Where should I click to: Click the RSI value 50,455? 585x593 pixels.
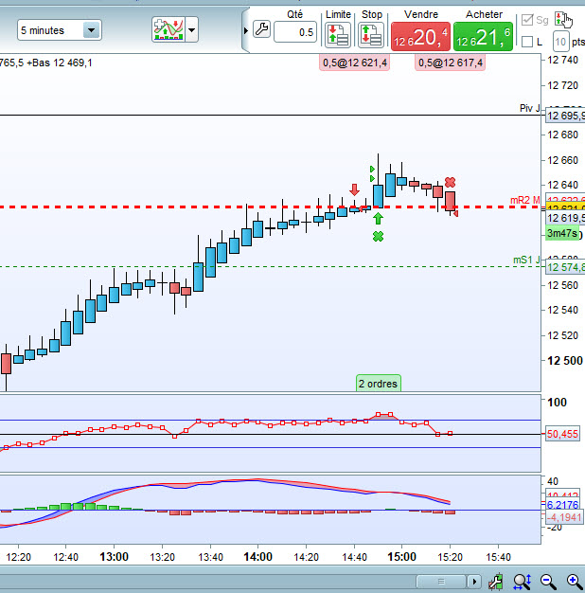click(562, 434)
